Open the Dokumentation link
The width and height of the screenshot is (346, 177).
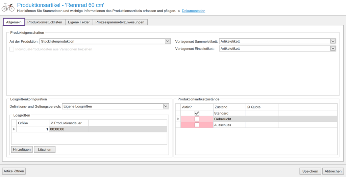[193, 11]
